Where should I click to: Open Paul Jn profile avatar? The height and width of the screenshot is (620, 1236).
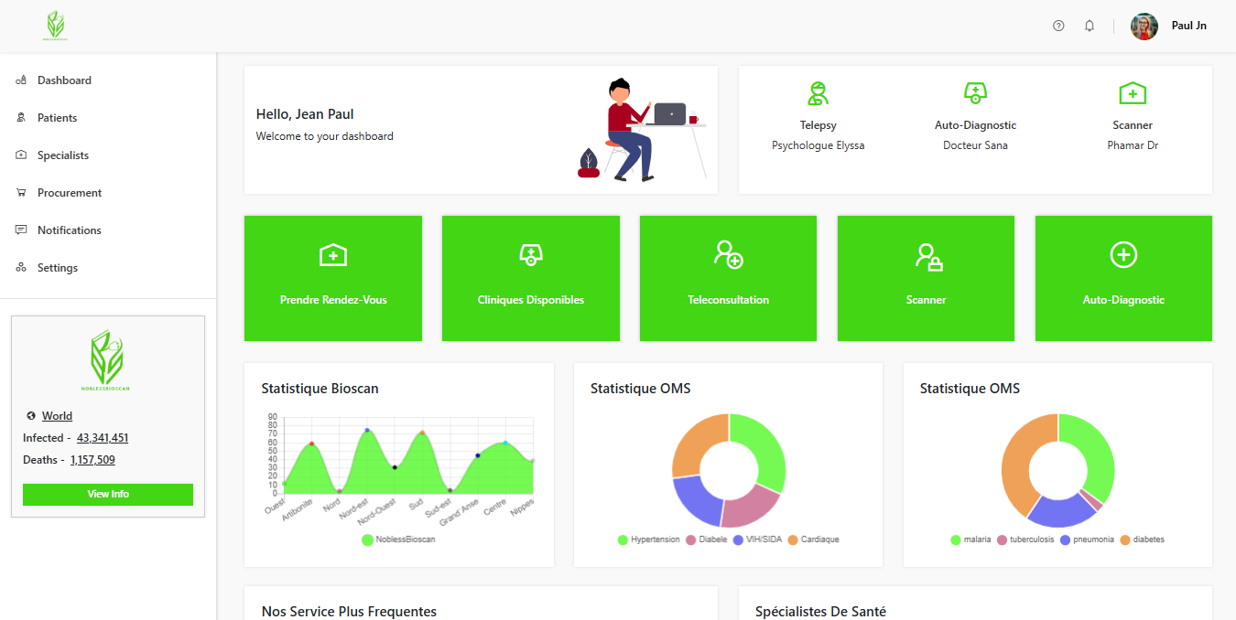1144,27
